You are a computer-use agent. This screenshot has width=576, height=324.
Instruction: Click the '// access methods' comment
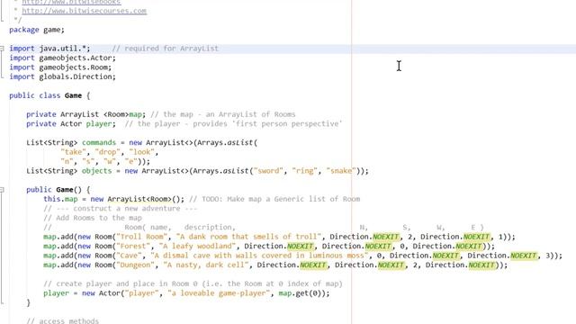63,320
